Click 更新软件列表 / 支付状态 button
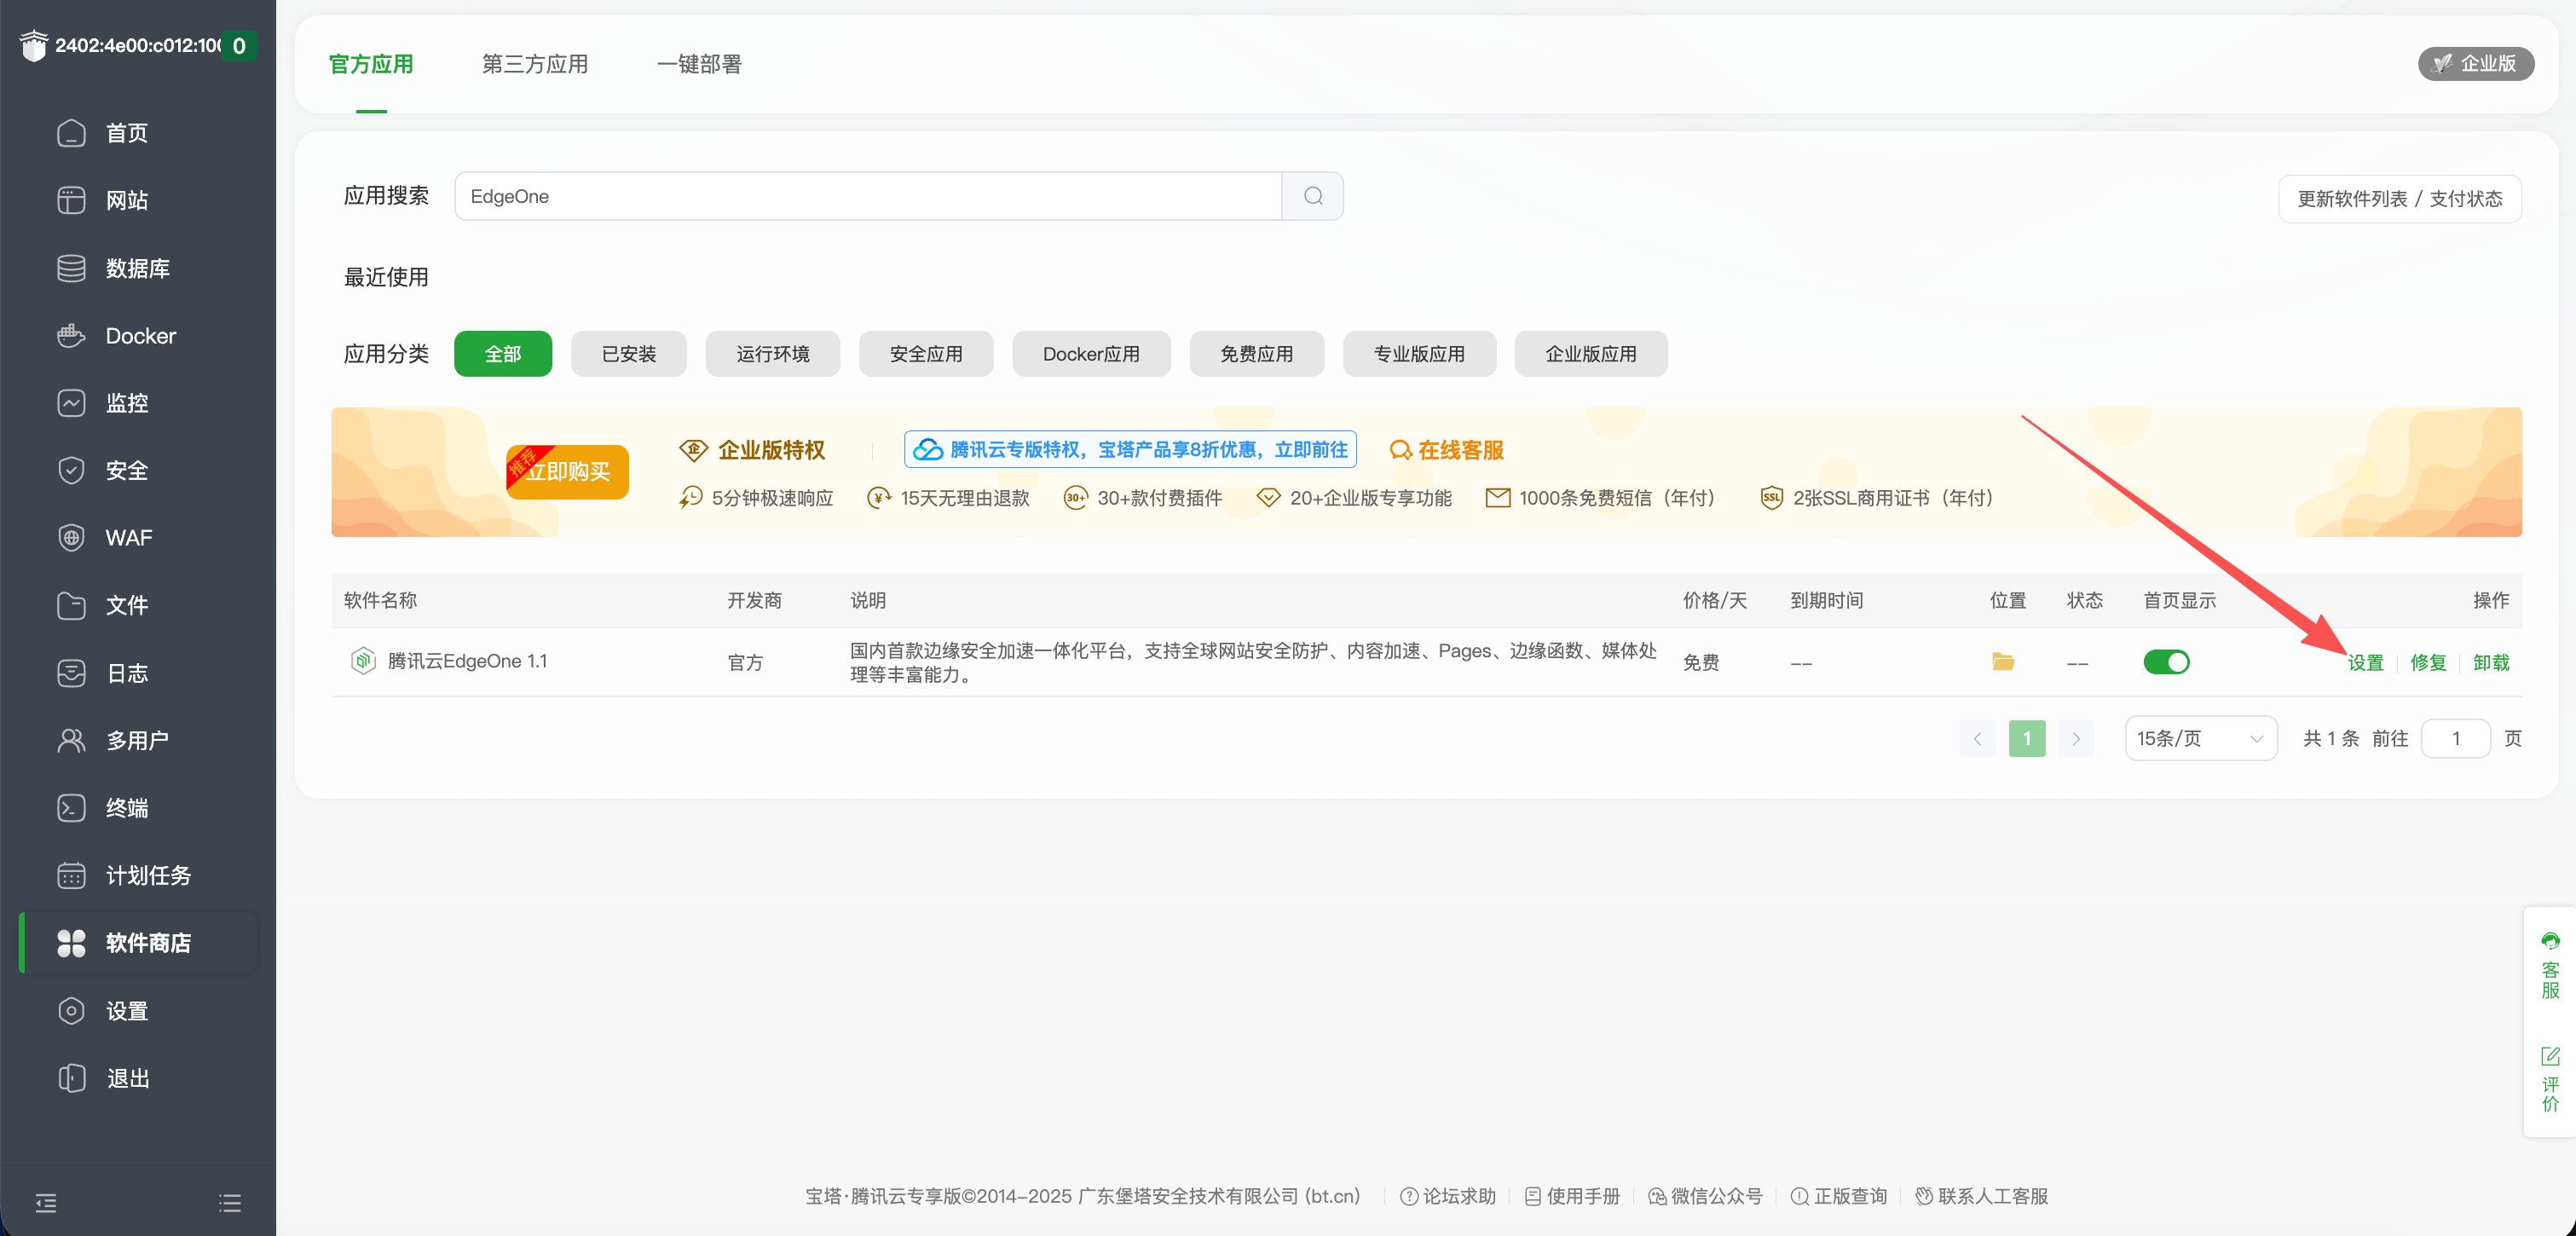The width and height of the screenshot is (2576, 1236). 2400,198
